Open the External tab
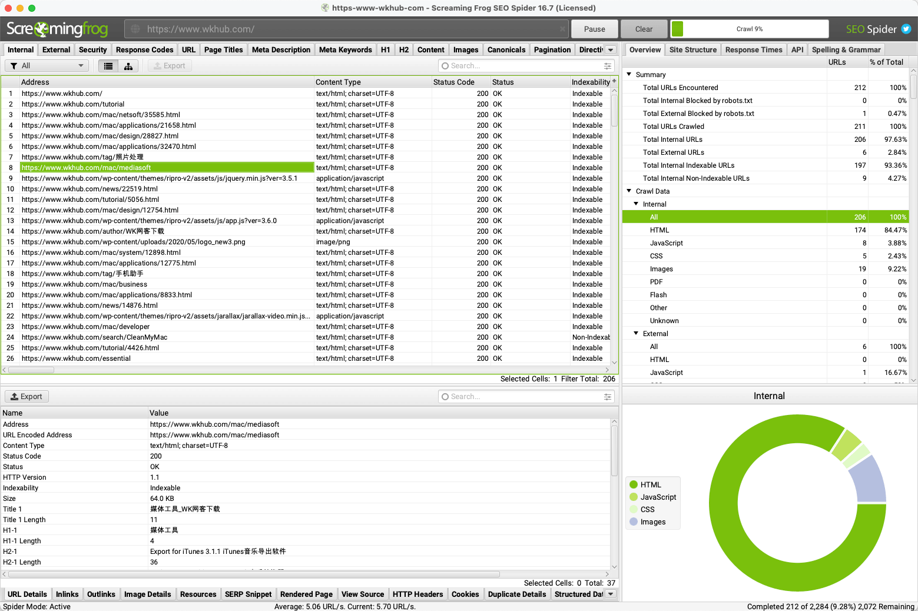 [57, 50]
